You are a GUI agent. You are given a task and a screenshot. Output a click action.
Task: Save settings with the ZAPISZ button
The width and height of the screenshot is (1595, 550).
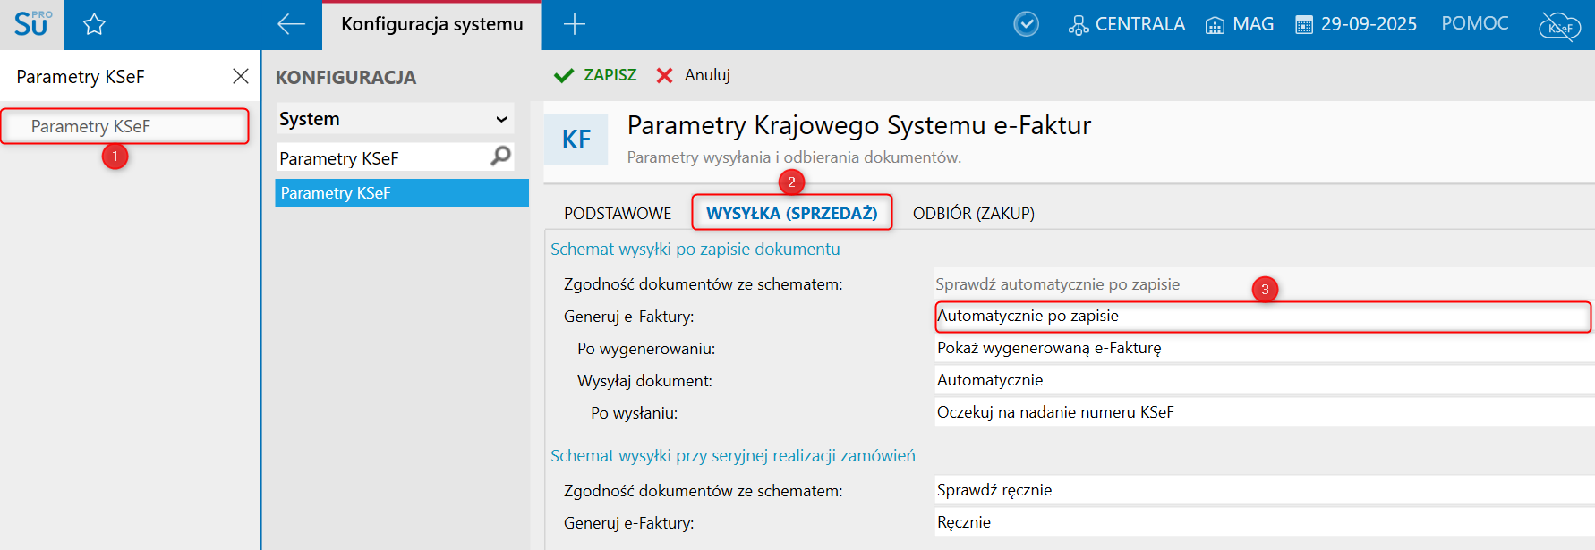pyautogui.click(x=596, y=75)
